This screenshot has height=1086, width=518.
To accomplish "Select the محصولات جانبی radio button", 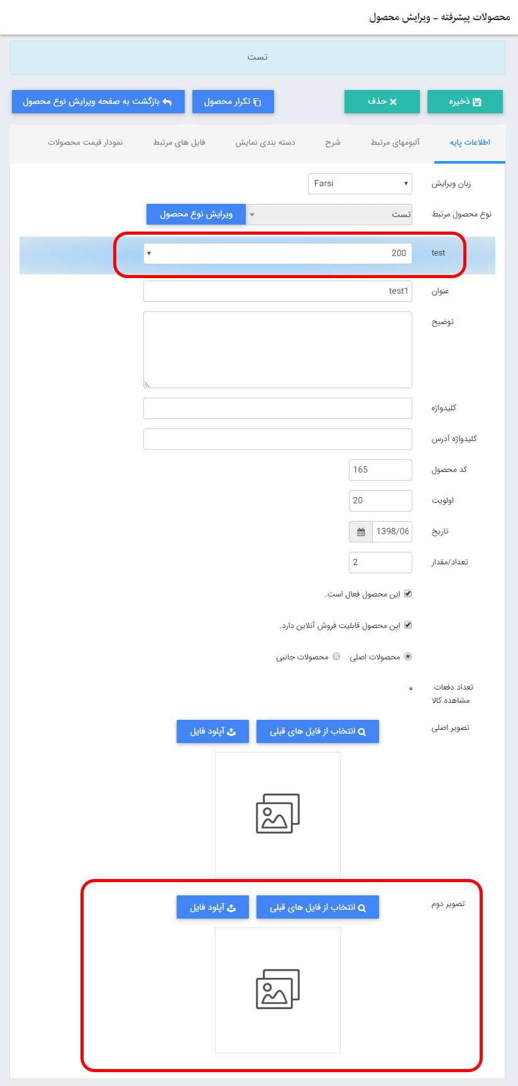I will tap(336, 657).
